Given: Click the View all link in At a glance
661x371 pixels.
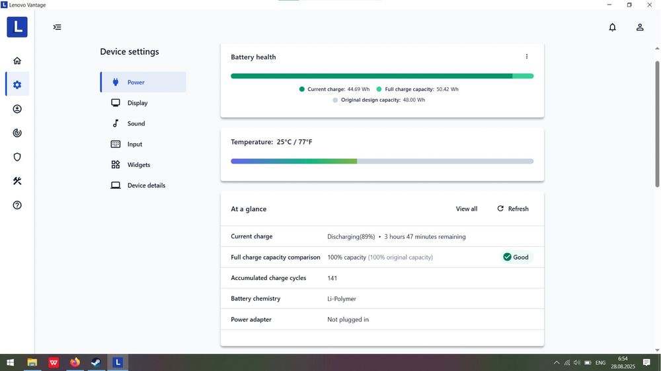Looking at the screenshot, I should coord(466,209).
